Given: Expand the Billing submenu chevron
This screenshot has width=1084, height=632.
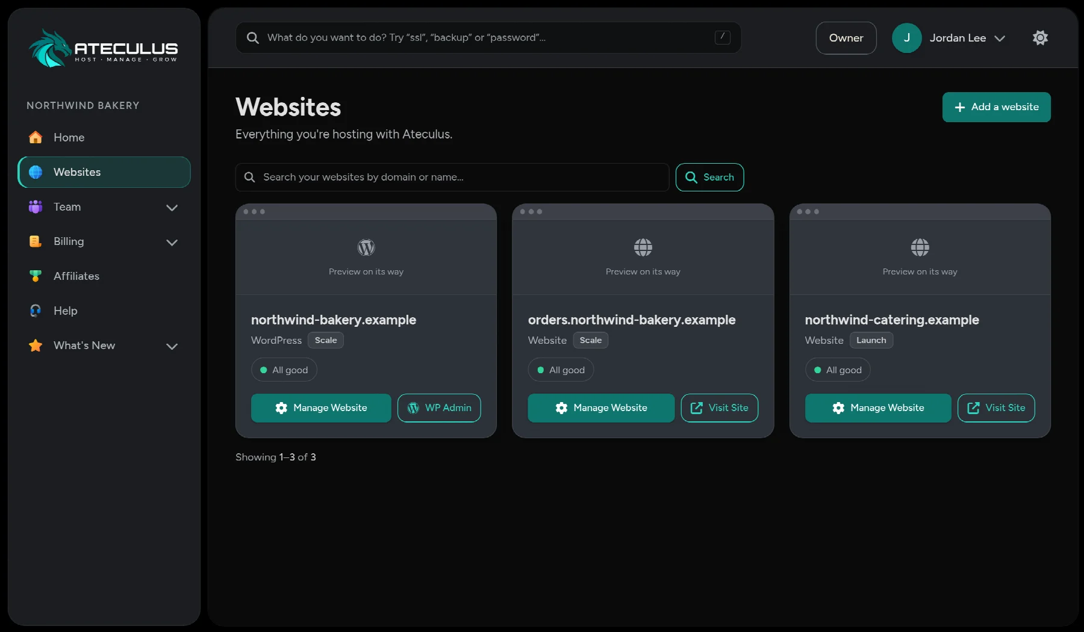Looking at the screenshot, I should point(172,242).
